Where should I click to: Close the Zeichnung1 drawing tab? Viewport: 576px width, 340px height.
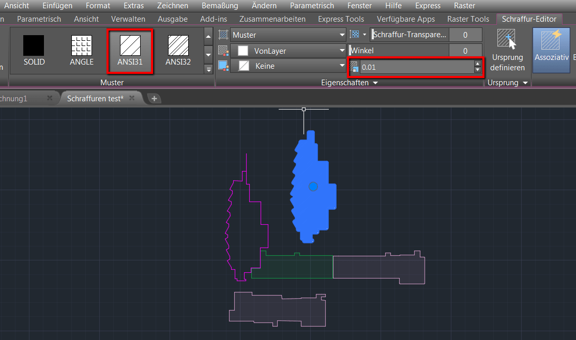point(50,98)
